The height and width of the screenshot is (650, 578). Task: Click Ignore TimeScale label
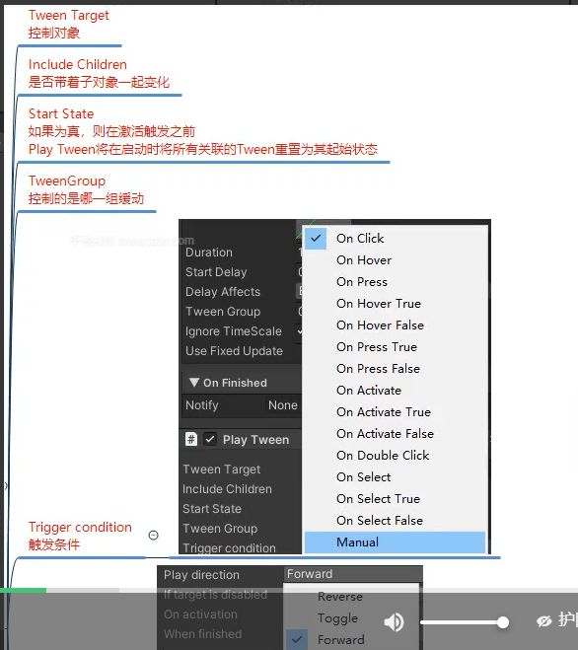[234, 331]
